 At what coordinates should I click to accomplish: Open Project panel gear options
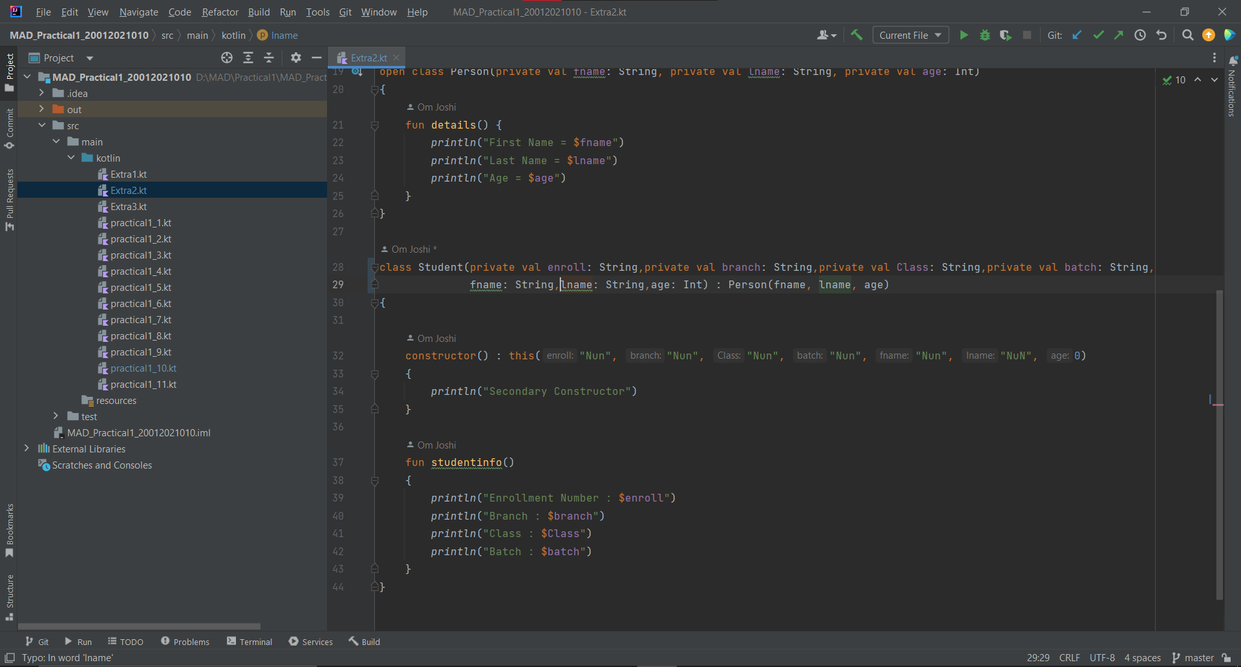pyautogui.click(x=296, y=58)
